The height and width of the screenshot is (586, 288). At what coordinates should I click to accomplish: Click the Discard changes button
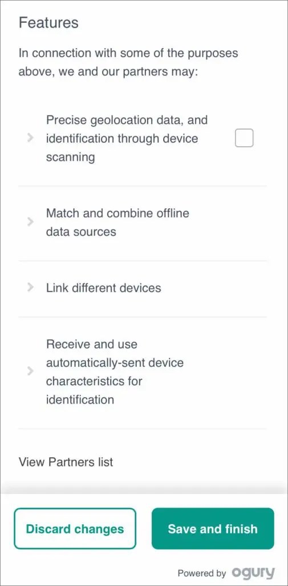tap(75, 528)
